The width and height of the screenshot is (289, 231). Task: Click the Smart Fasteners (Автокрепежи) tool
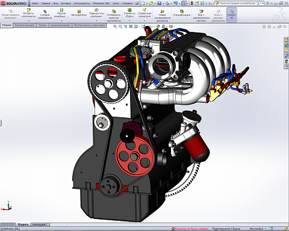point(79,13)
